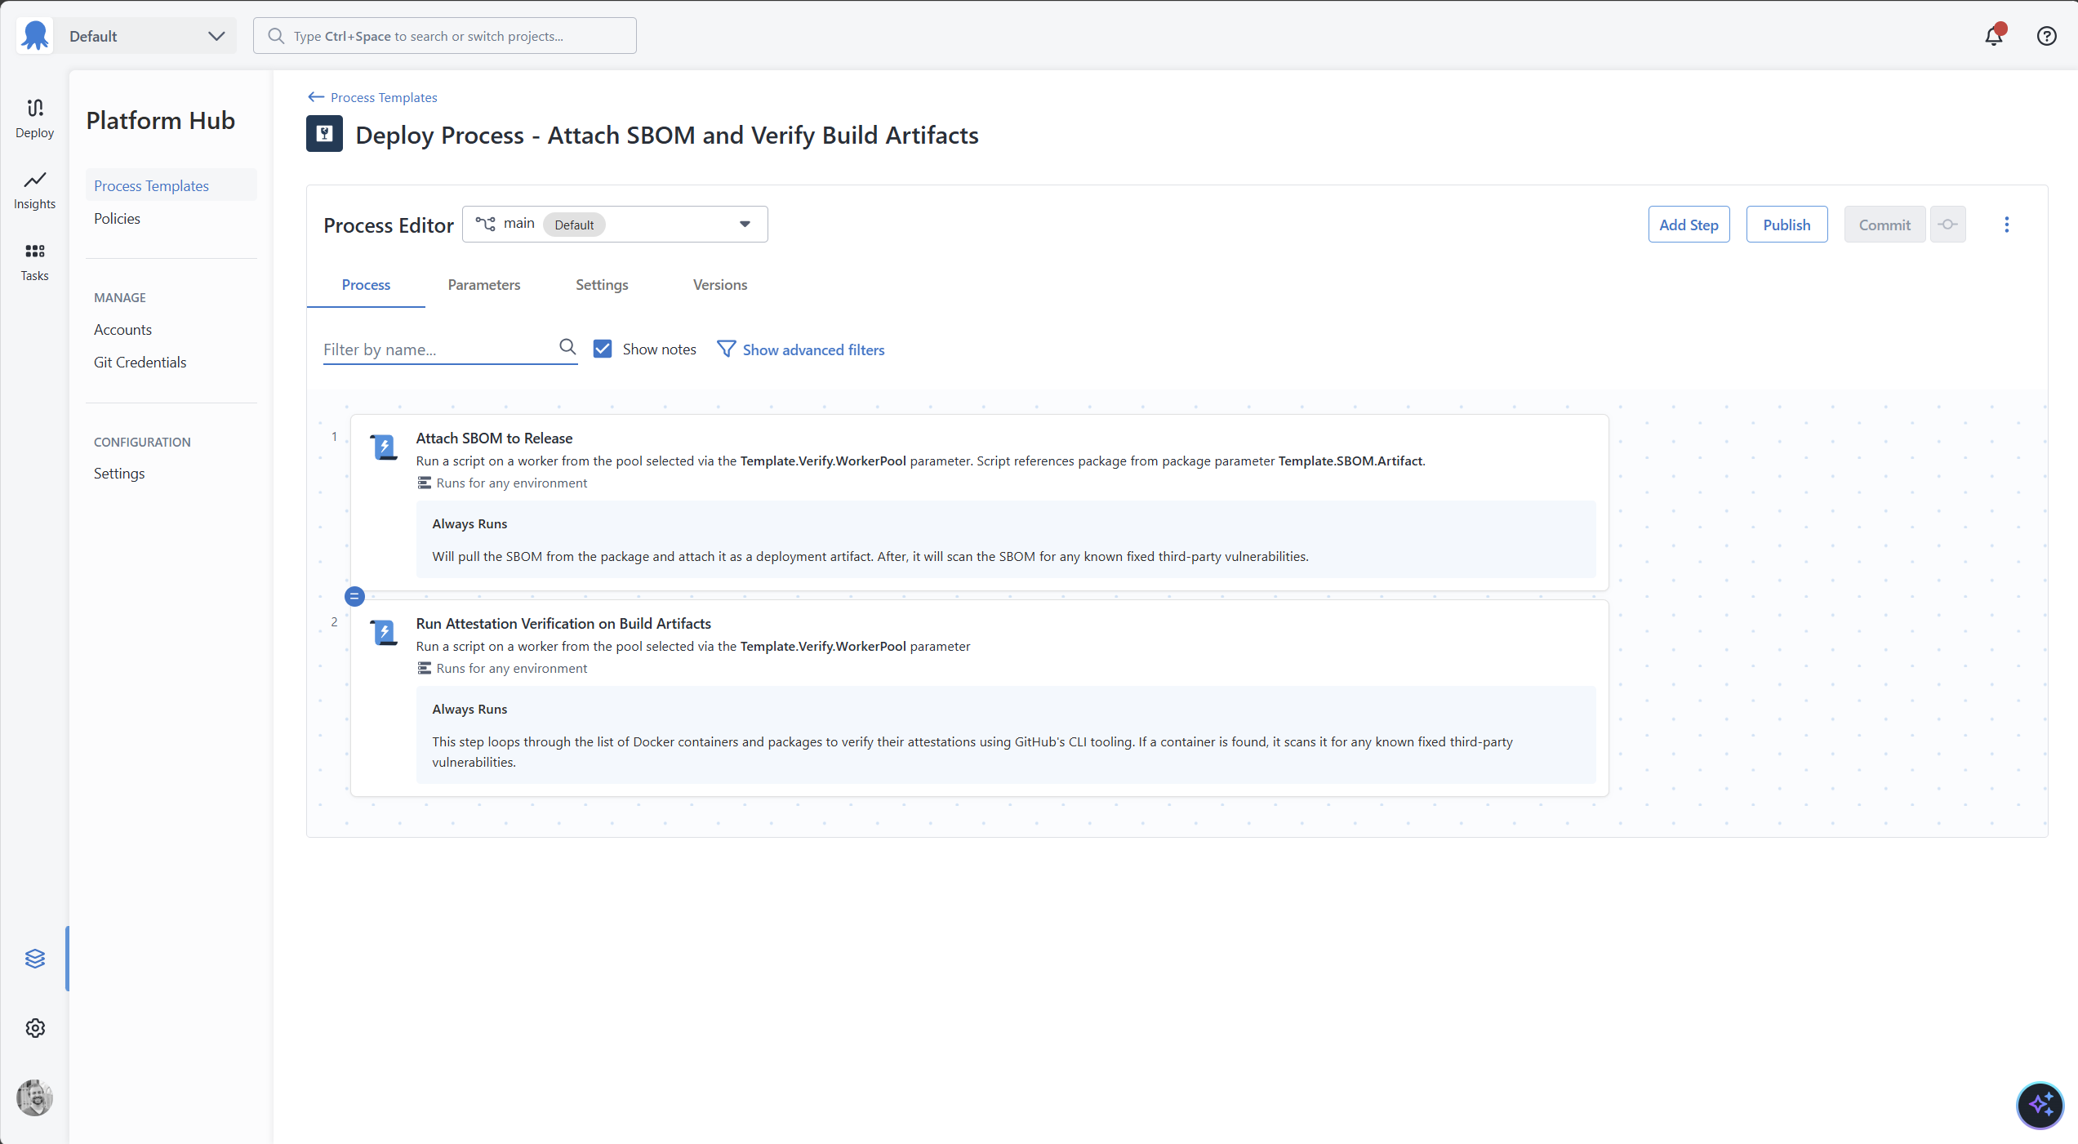This screenshot has height=1144, width=2078.
Task: Go back using the Process Templates breadcrumb link
Action: pyautogui.click(x=383, y=97)
